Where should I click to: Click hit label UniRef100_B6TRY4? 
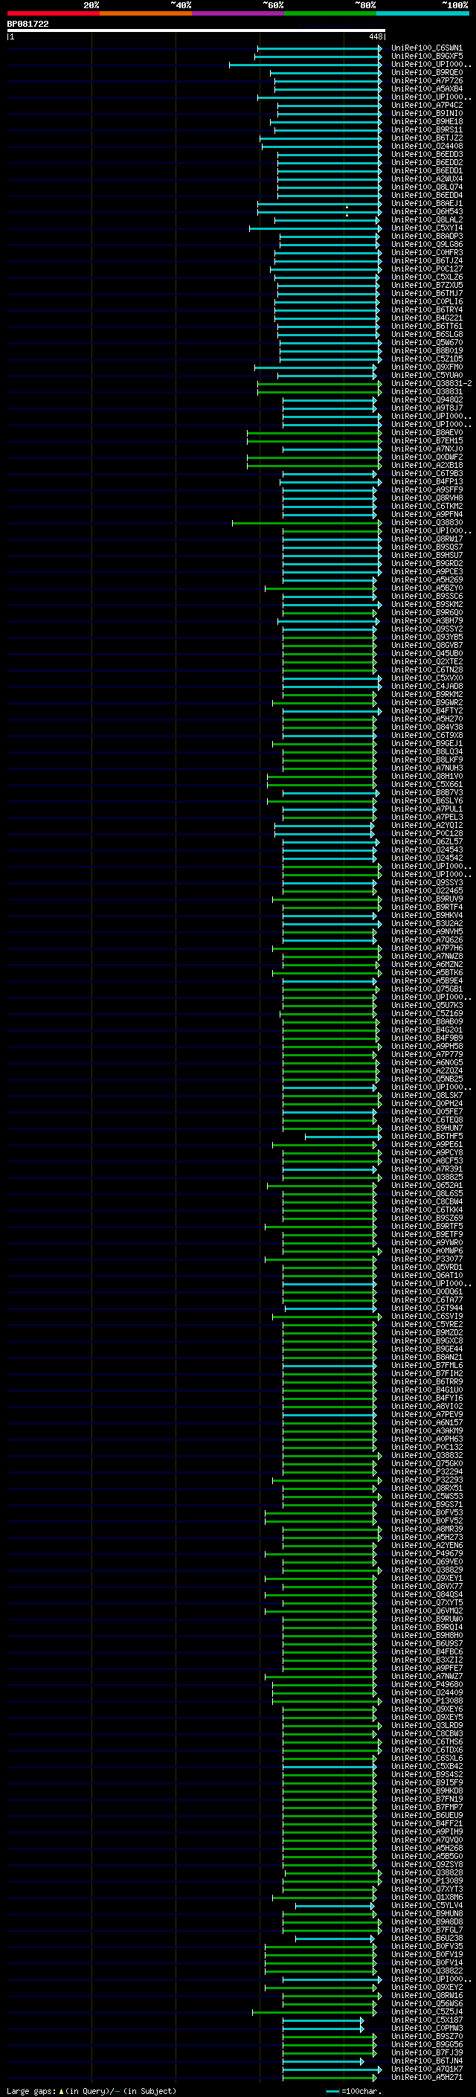pos(426,310)
